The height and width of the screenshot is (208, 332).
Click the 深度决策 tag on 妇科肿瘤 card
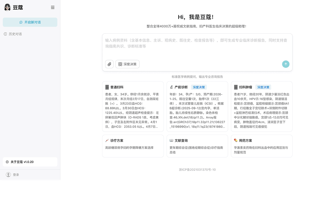[x=263, y=87]
